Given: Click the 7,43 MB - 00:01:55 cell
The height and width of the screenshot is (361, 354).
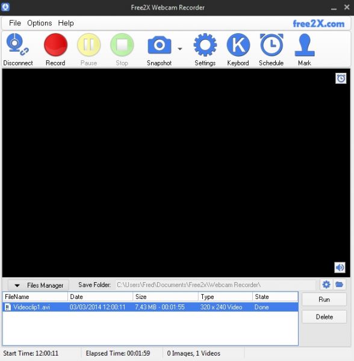Looking at the screenshot, I should (160, 307).
